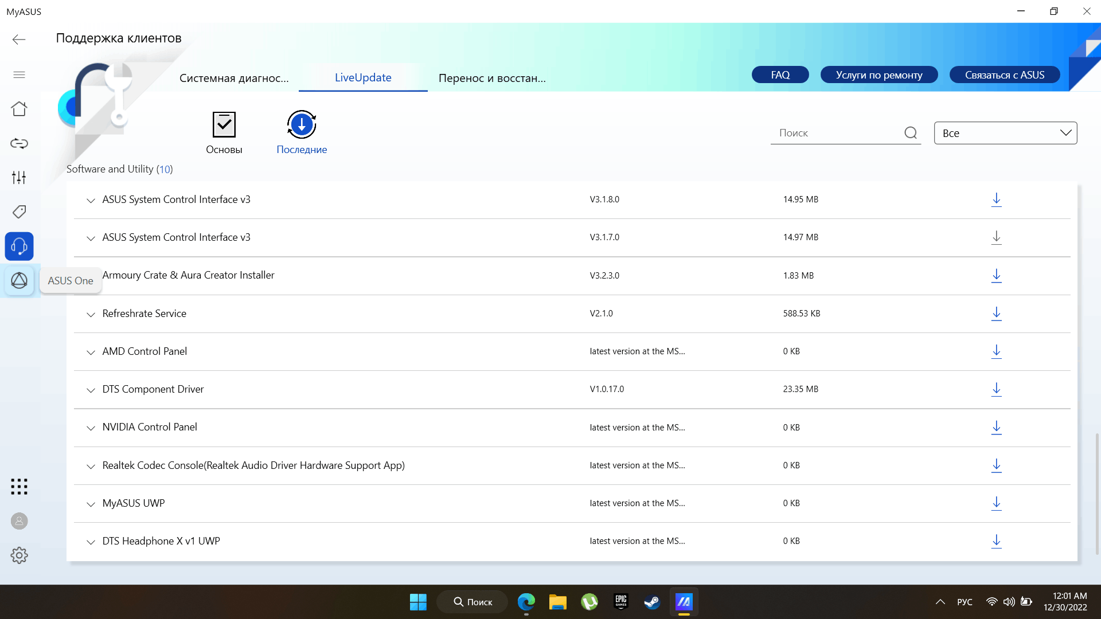Download NVIDIA Control Panel
This screenshot has height=619, width=1101.
997,428
